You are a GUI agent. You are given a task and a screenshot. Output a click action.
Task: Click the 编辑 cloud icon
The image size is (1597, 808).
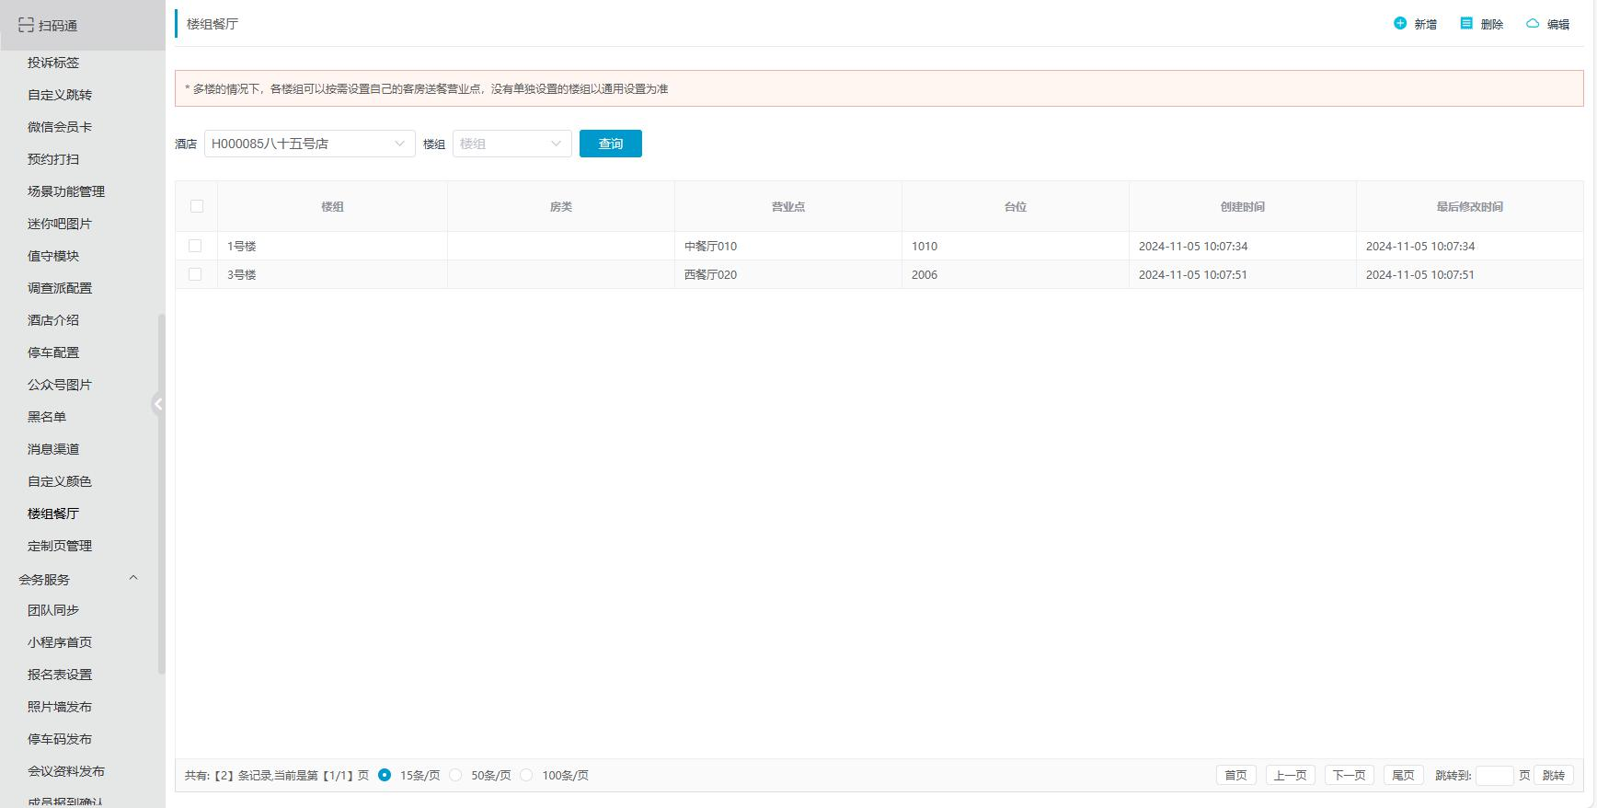coord(1533,24)
